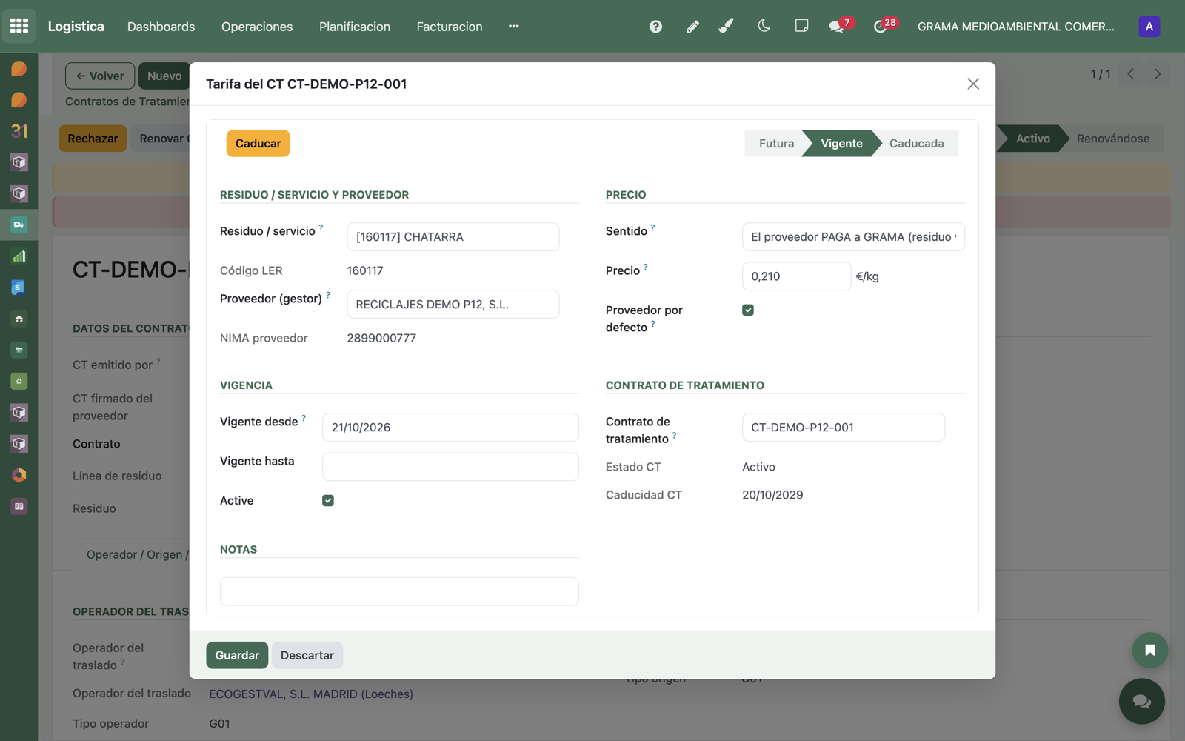Open the Planificacion menu
1185x741 pixels.
[x=355, y=27]
